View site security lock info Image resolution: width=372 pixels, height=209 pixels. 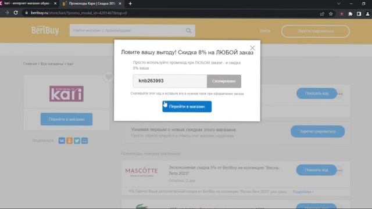pos(26,13)
